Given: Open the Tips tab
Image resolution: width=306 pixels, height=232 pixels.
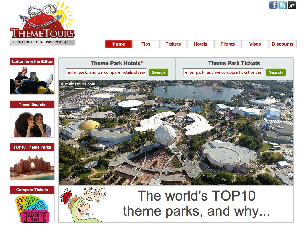Looking at the screenshot, I should coord(146,44).
